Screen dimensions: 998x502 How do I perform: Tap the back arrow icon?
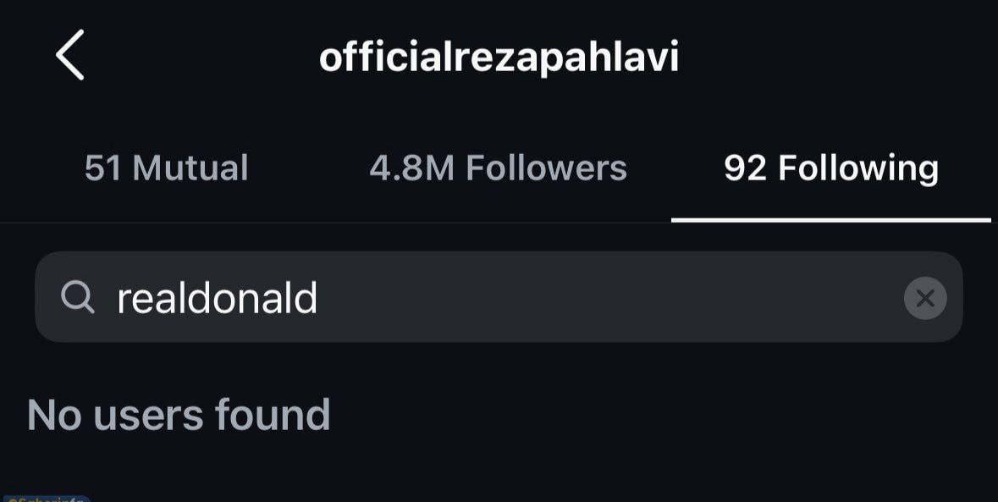click(70, 55)
